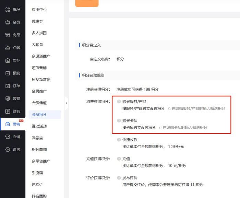
Task: Go to 全民推广 page
Action: click(x=39, y=91)
